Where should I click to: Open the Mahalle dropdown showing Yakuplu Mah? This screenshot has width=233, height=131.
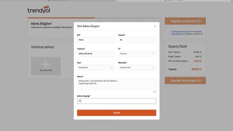point(137,68)
